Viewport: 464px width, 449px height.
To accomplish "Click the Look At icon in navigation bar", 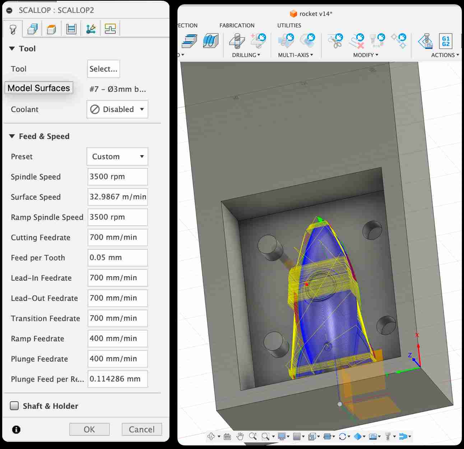I will (227, 436).
